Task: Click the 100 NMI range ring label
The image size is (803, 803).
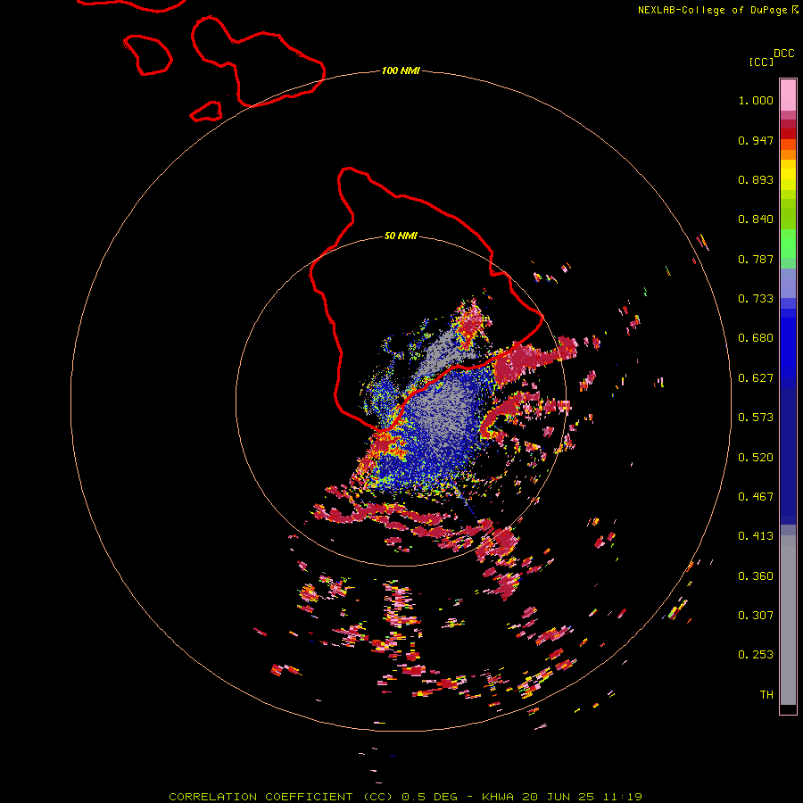Action: (x=401, y=70)
